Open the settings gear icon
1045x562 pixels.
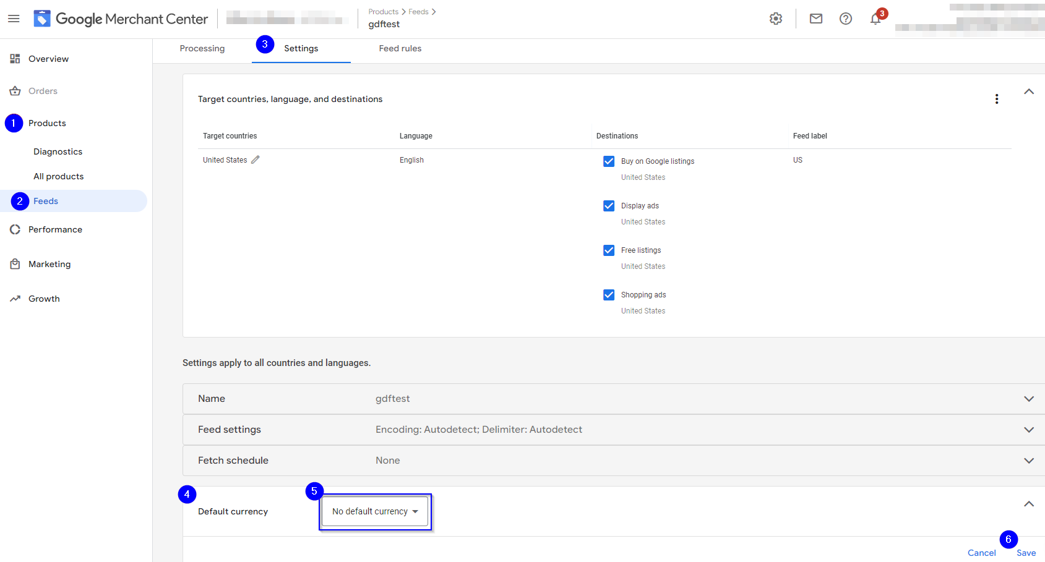click(776, 19)
